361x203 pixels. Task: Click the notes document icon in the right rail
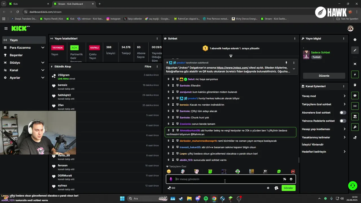(355, 85)
